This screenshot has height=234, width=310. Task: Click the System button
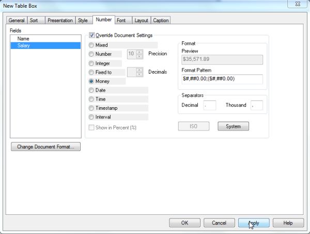(x=234, y=126)
